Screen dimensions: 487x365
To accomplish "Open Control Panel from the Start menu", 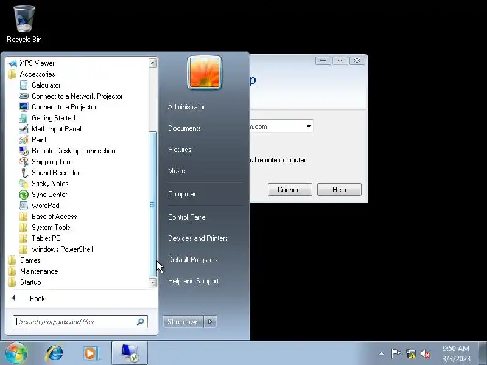I will point(187,217).
